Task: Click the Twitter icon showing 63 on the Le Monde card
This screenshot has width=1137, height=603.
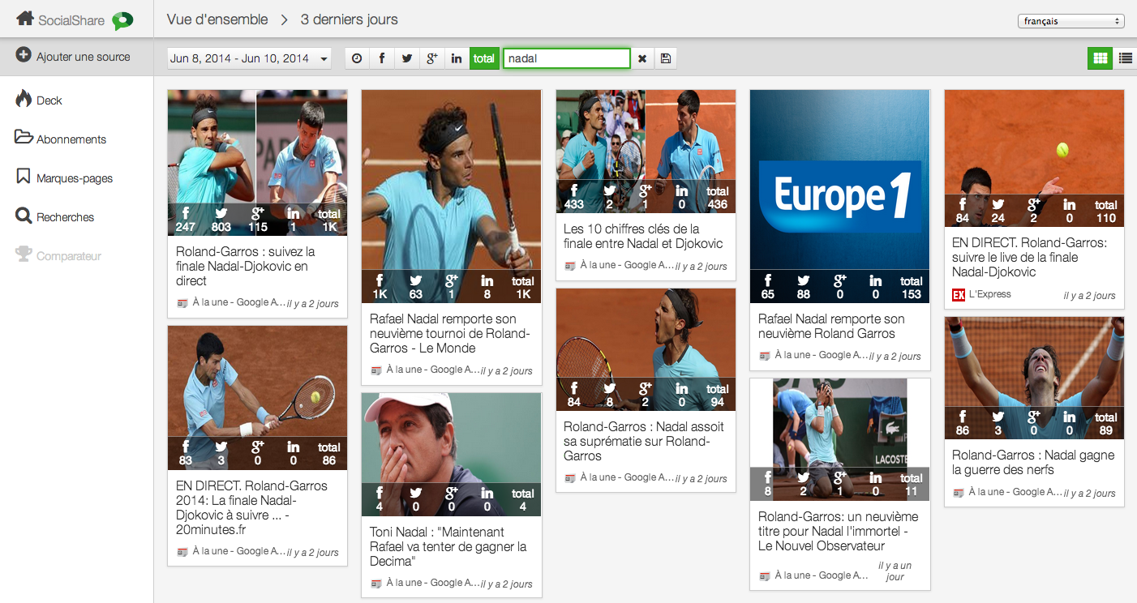Action: pos(416,280)
